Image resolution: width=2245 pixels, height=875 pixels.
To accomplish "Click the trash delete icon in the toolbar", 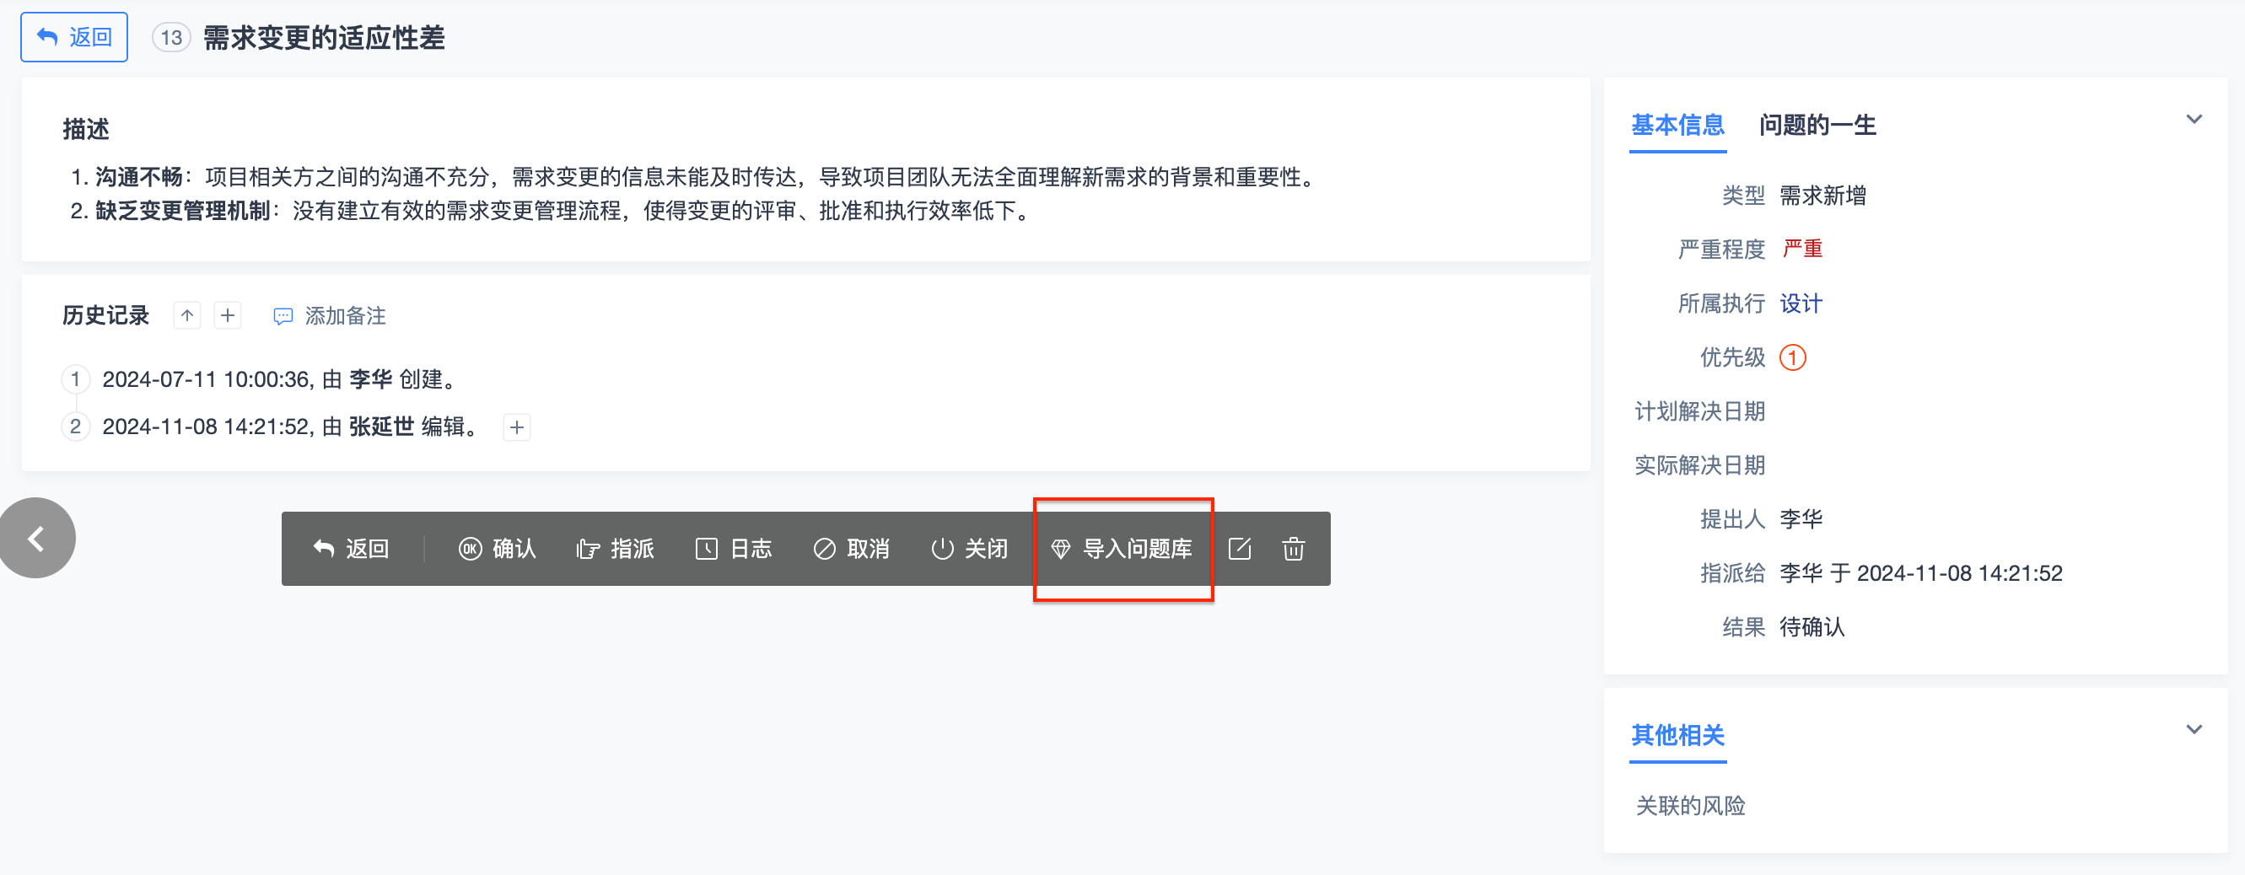I will click(1294, 549).
